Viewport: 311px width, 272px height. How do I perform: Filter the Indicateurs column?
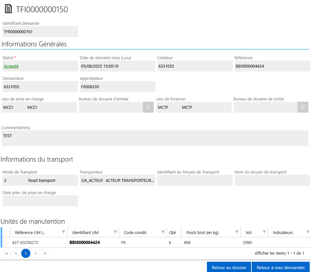(308, 232)
